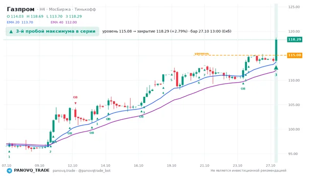Viewport: 313px width, 176px height.
Task: Click the 110.00 price axis label
Action: tap(294, 80)
